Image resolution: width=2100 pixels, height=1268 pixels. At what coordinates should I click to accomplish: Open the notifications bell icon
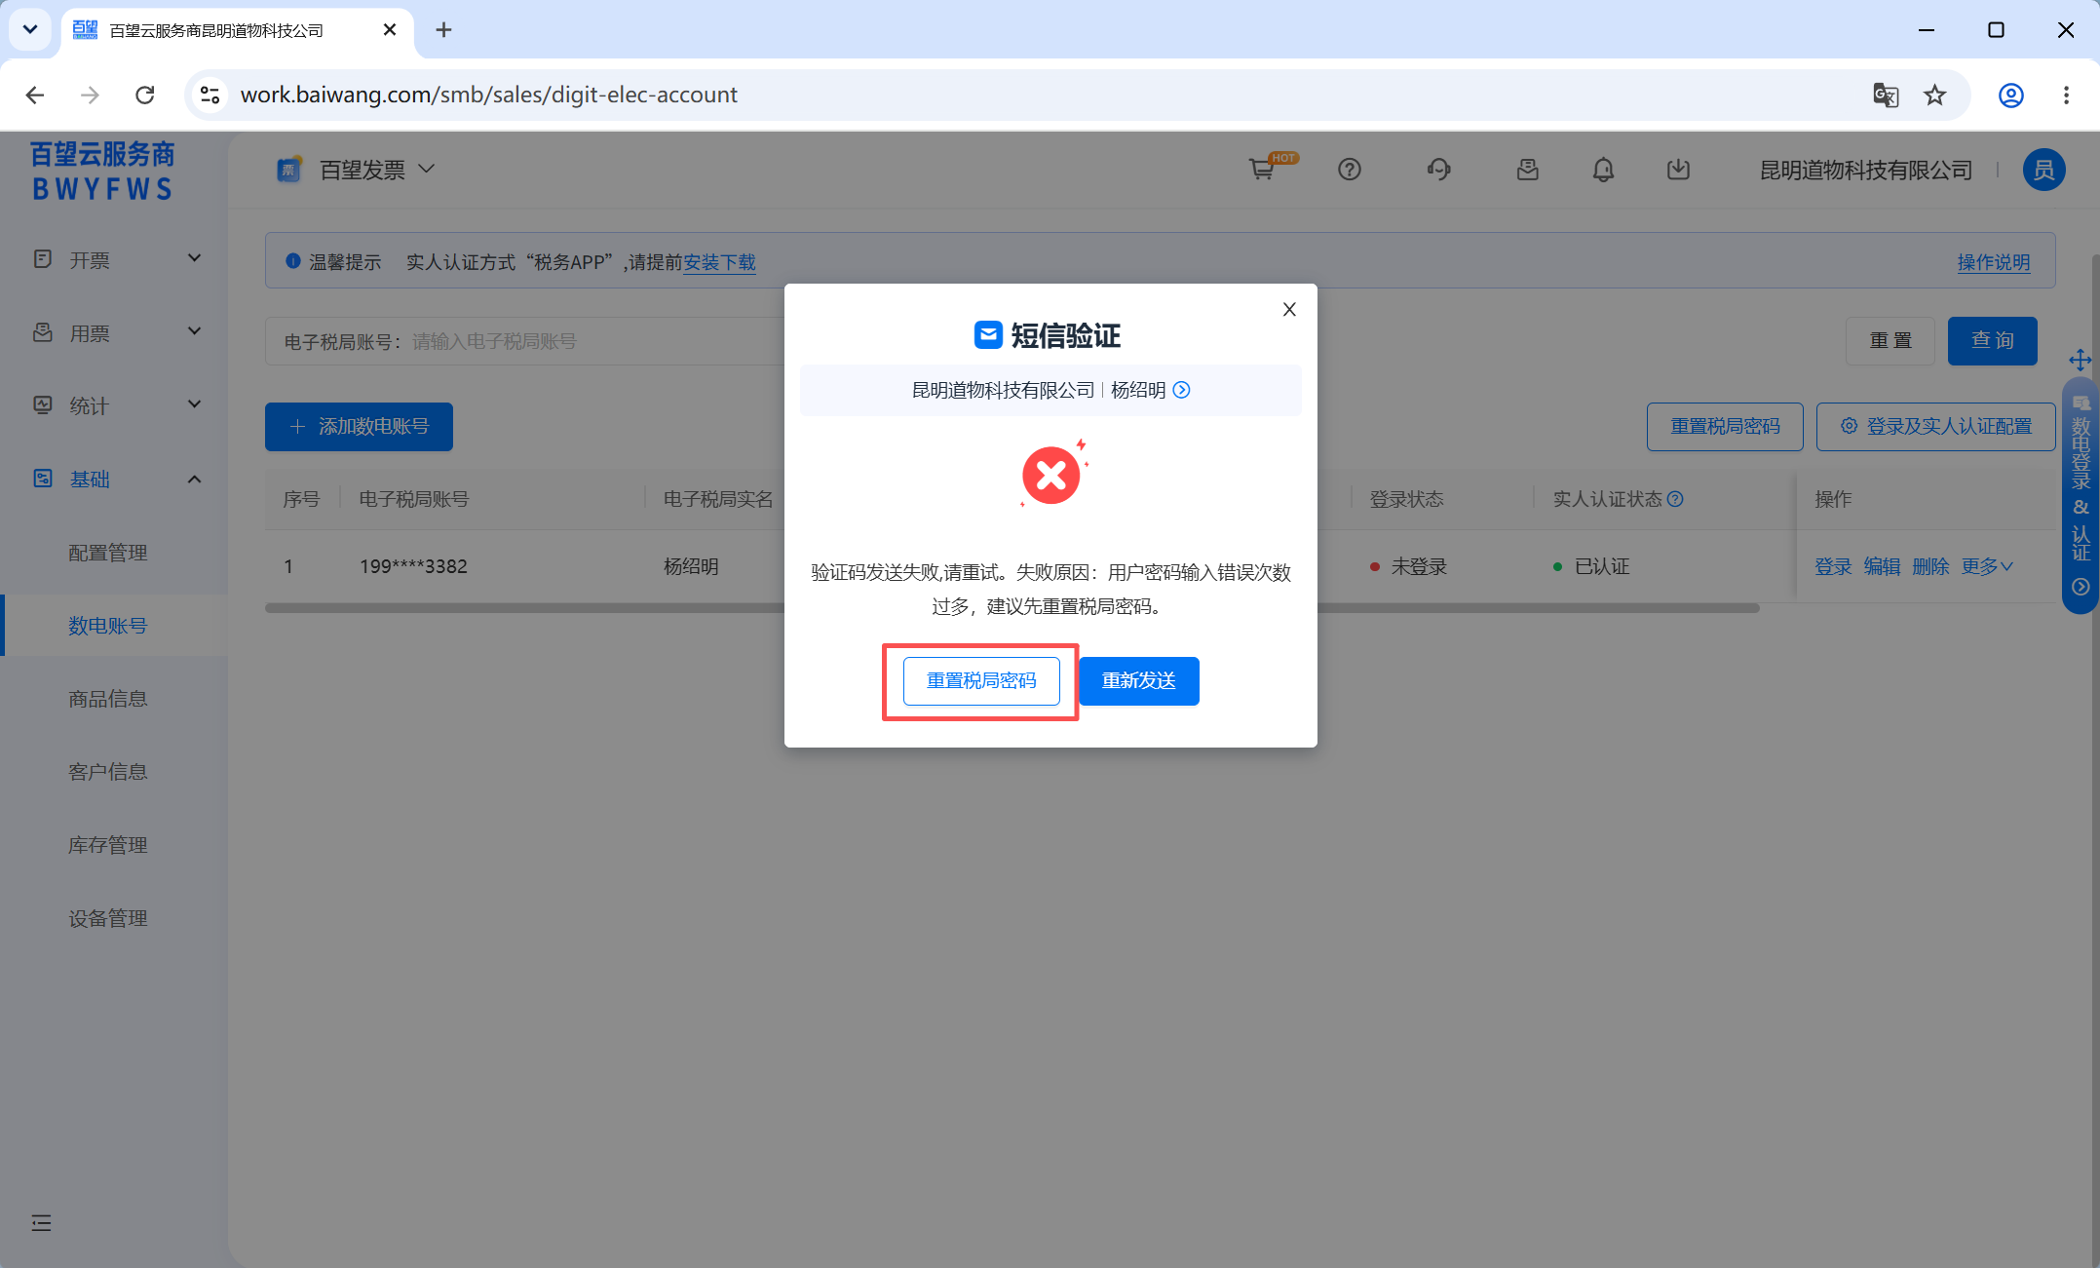coord(1603,170)
